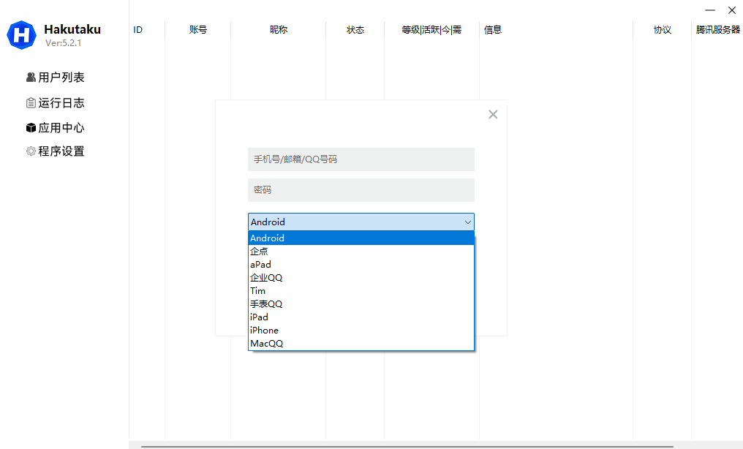Close the login dialog with X
Screen dimensions: 743x449
[x=493, y=114]
